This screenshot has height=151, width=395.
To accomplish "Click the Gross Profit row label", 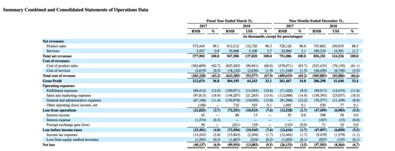I will (x=52, y=81).
